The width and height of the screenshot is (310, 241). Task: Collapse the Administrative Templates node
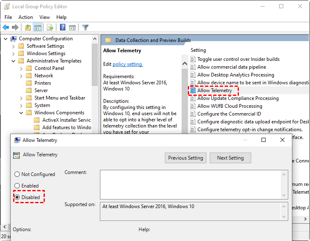(x=14, y=61)
